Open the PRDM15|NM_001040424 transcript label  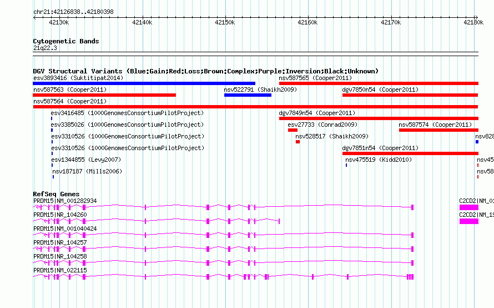tap(65, 228)
